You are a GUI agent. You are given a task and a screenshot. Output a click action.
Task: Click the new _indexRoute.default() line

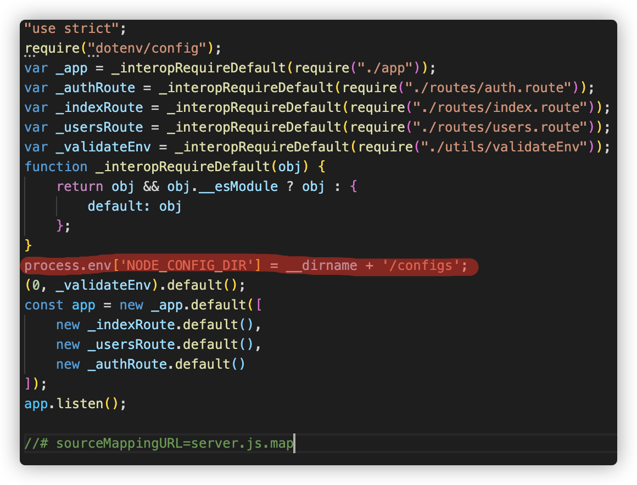(x=159, y=325)
